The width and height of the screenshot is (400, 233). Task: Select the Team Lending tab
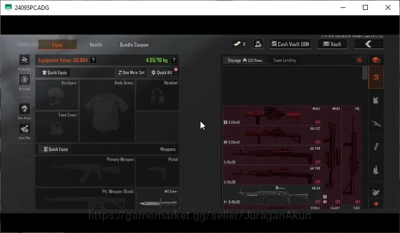[285, 60]
